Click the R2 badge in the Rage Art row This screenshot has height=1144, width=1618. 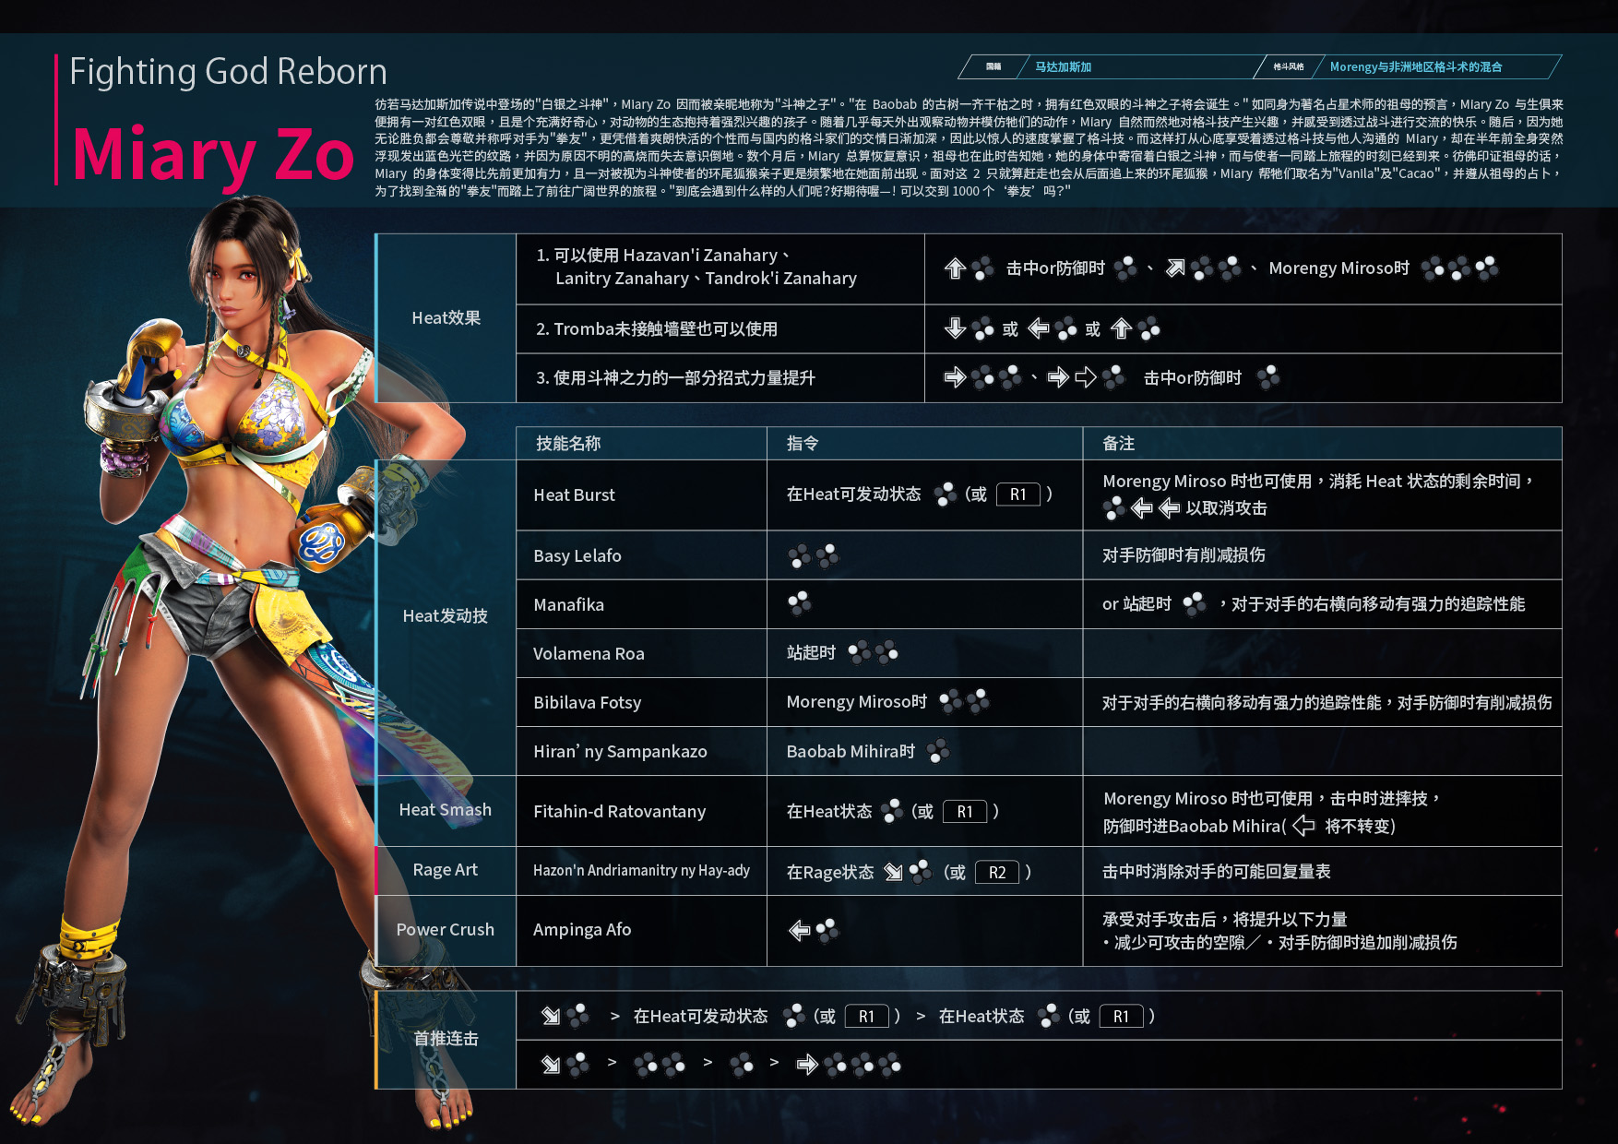tap(997, 873)
